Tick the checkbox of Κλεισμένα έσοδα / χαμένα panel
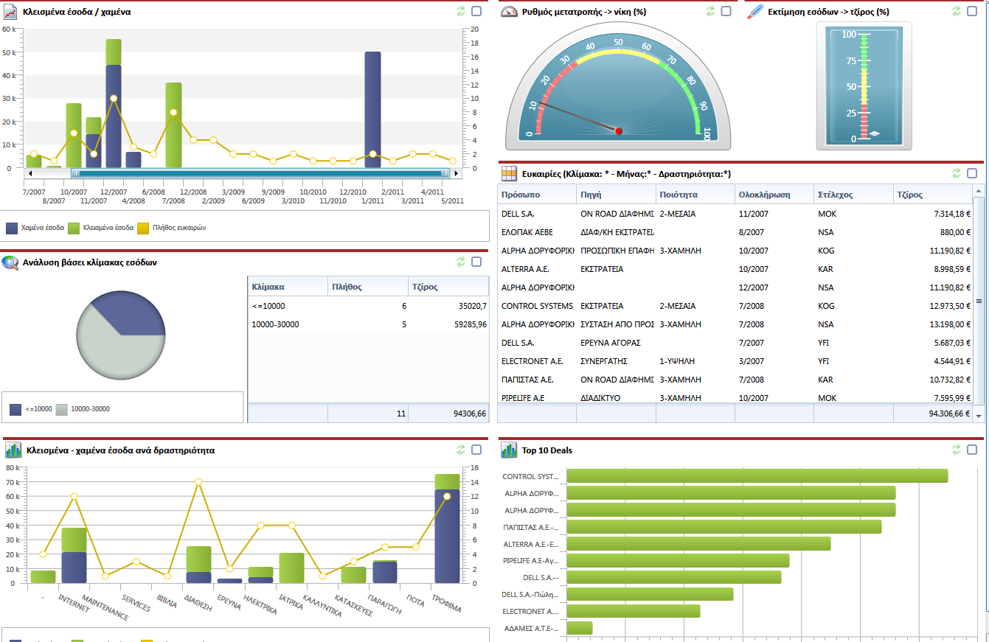 pos(476,11)
